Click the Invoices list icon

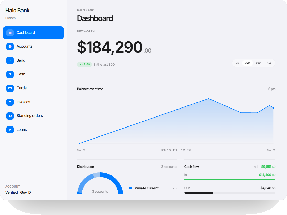pyautogui.click(x=10, y=102)
